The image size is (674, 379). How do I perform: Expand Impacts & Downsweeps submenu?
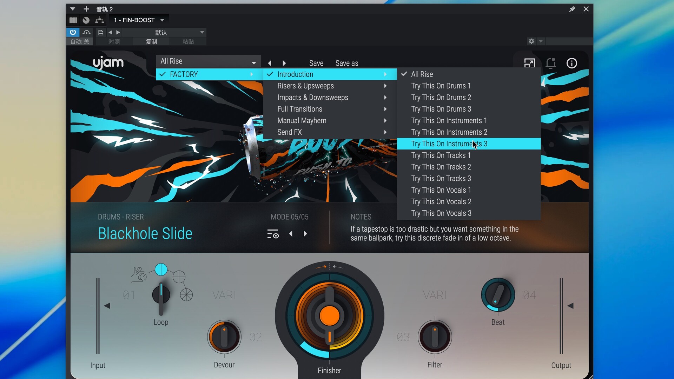tap(330, 97)
